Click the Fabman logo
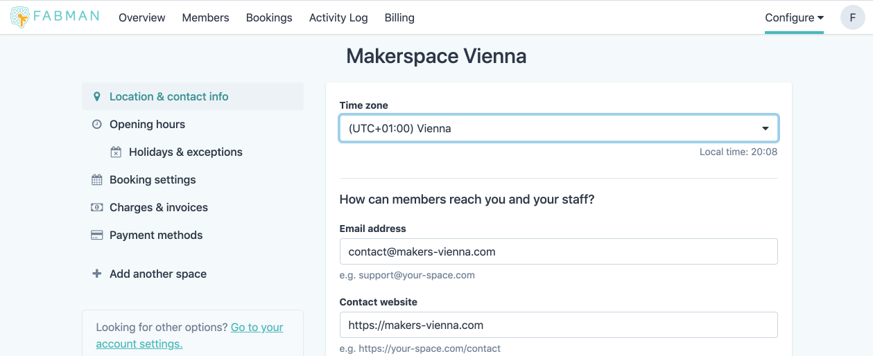The width and height of the screenshot is (873, 356). 55,17
